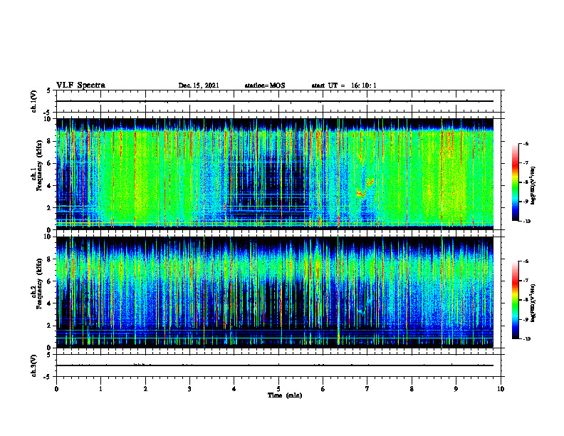Click the ch.3 voltage waveform line
Screen dimensions: 564x436
(x=275, y=365)
